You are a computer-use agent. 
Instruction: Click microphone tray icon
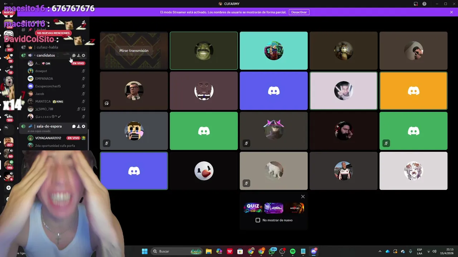tap(410, 251)
